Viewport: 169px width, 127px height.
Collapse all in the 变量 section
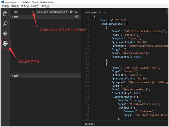(77, 17)
